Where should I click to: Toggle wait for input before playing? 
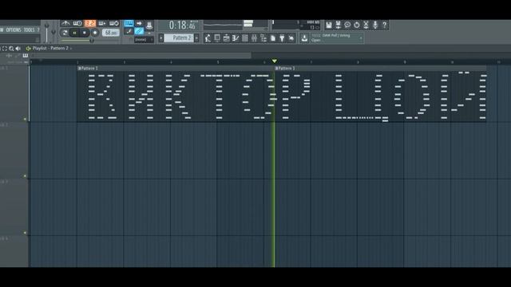click(77, 23)
